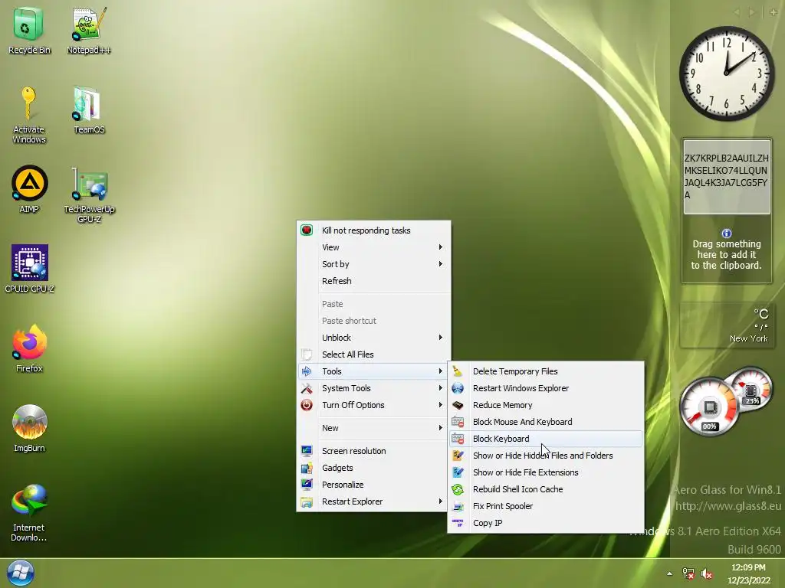Click Delete Temporary Files
The width and height of the screenshot is (785, 588).
[x=546, y=371]
